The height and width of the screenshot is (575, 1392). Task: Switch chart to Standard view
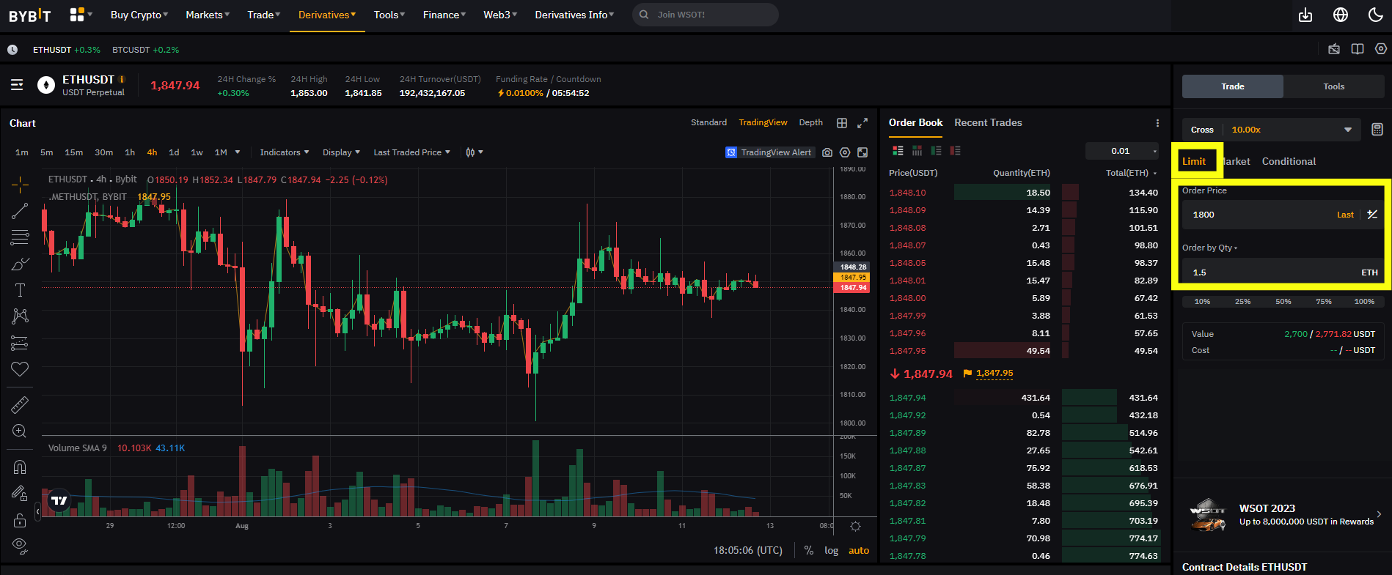(708, 122)
